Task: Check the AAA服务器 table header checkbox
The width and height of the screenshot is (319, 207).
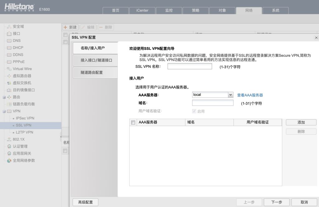Action: (133, 122)
